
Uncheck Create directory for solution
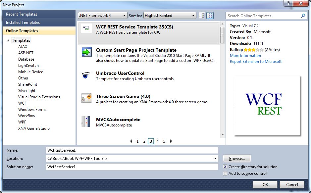click(225, 167)
